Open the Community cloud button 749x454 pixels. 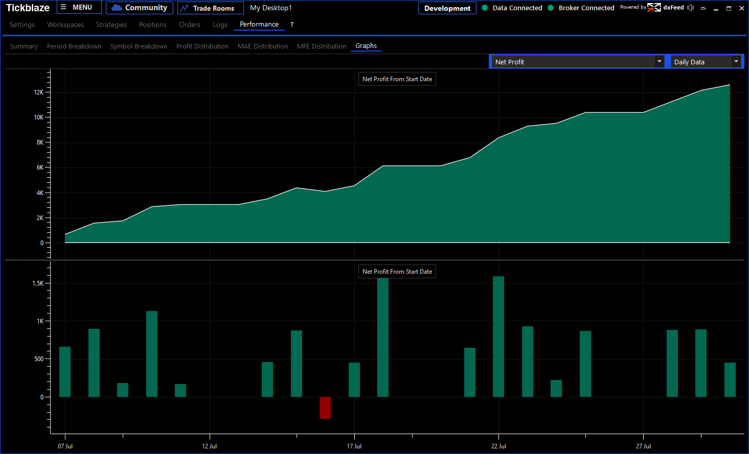click(140, 8)
